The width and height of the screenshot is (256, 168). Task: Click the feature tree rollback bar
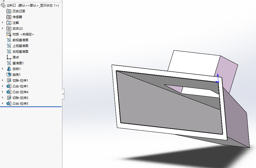(x=31, y=107)
